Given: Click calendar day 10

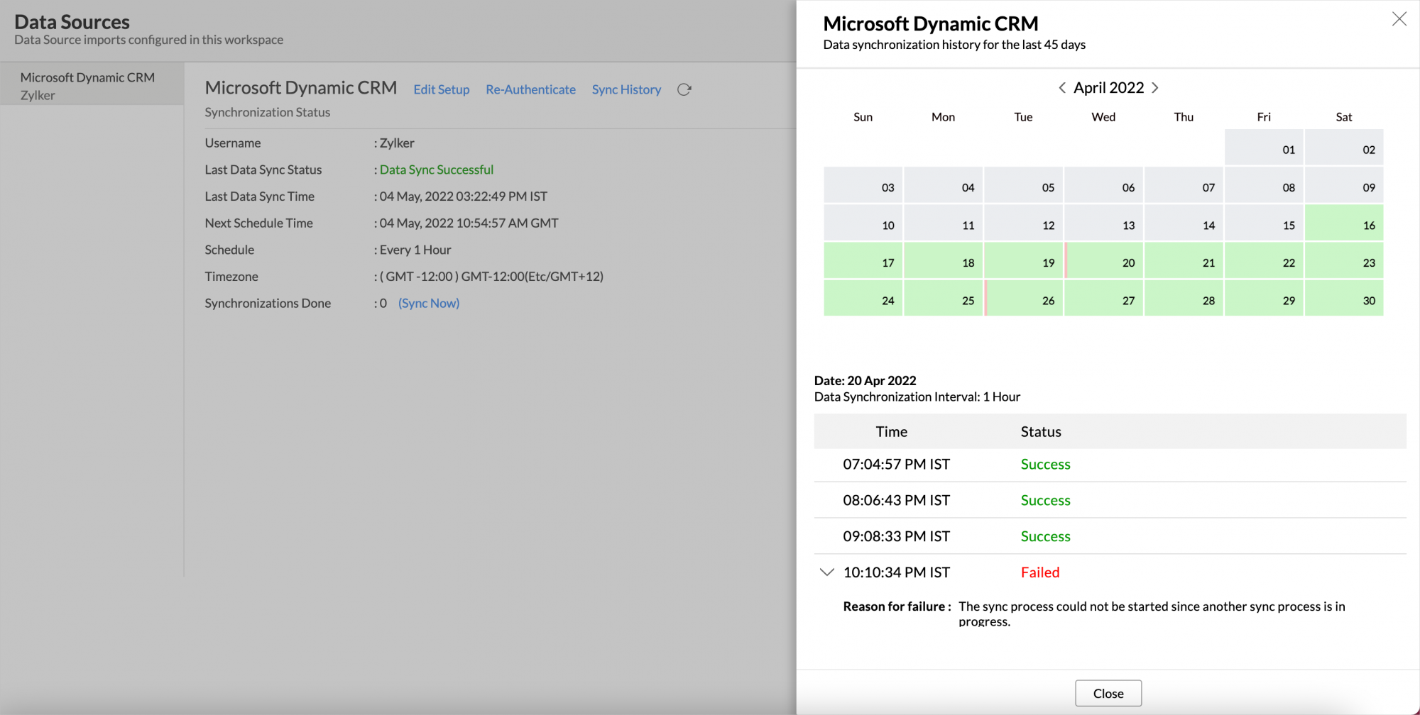Looking at the screenshot, I should tap(863, 223).
